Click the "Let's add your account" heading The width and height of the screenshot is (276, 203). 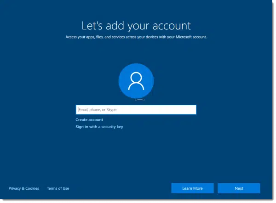coord(136,26)
